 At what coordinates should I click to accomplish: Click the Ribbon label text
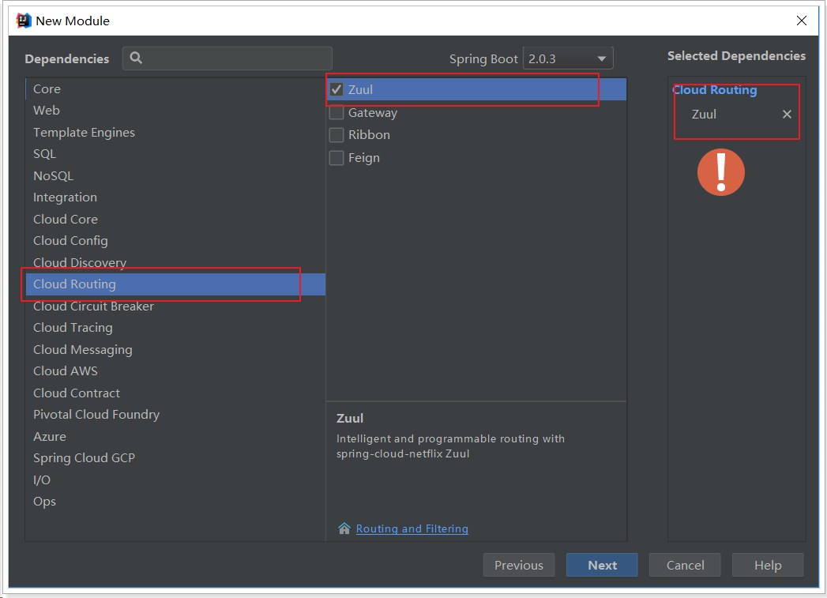369,135
